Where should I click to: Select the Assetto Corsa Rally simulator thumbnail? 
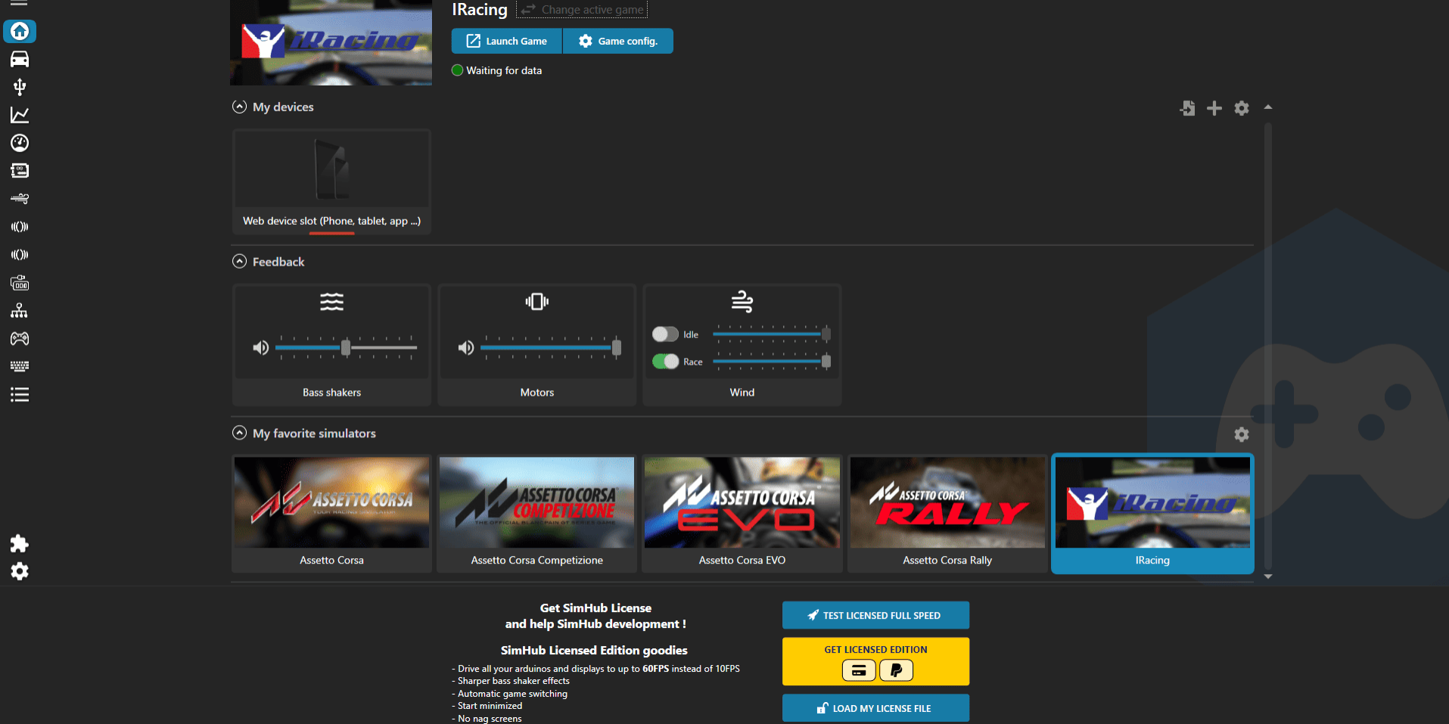coord(947,502)
